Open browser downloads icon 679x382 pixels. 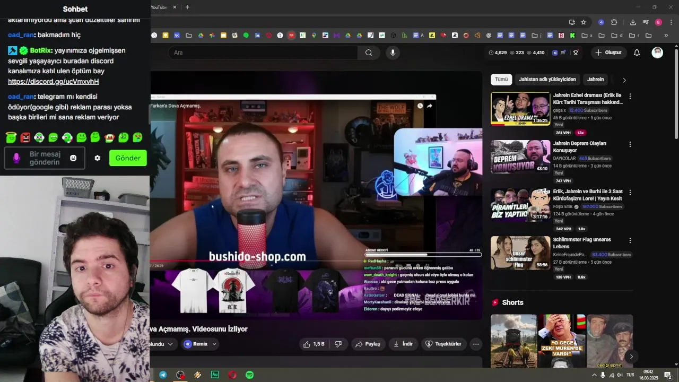click(633, 22)
